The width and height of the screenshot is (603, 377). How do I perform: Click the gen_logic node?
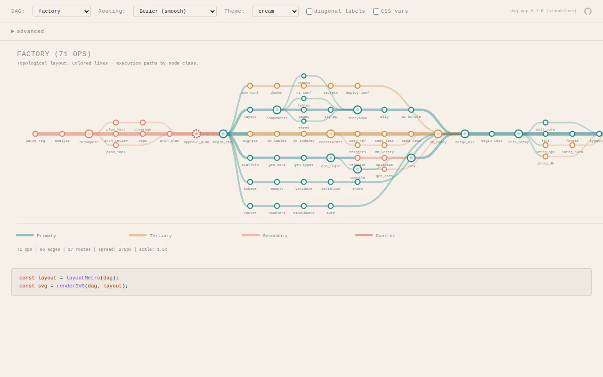[331, 158]
